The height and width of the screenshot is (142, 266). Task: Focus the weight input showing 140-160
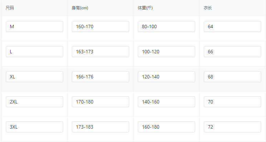166,102
